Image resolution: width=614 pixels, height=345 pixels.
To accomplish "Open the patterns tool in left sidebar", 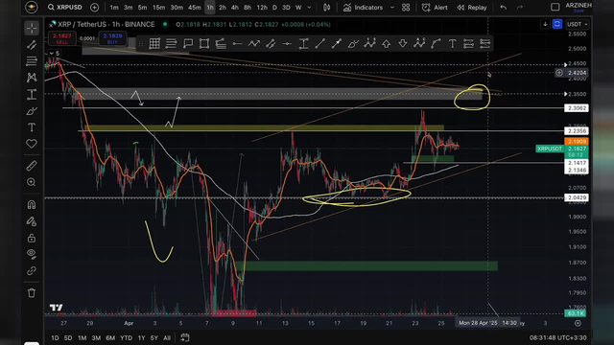I will 32,78.
